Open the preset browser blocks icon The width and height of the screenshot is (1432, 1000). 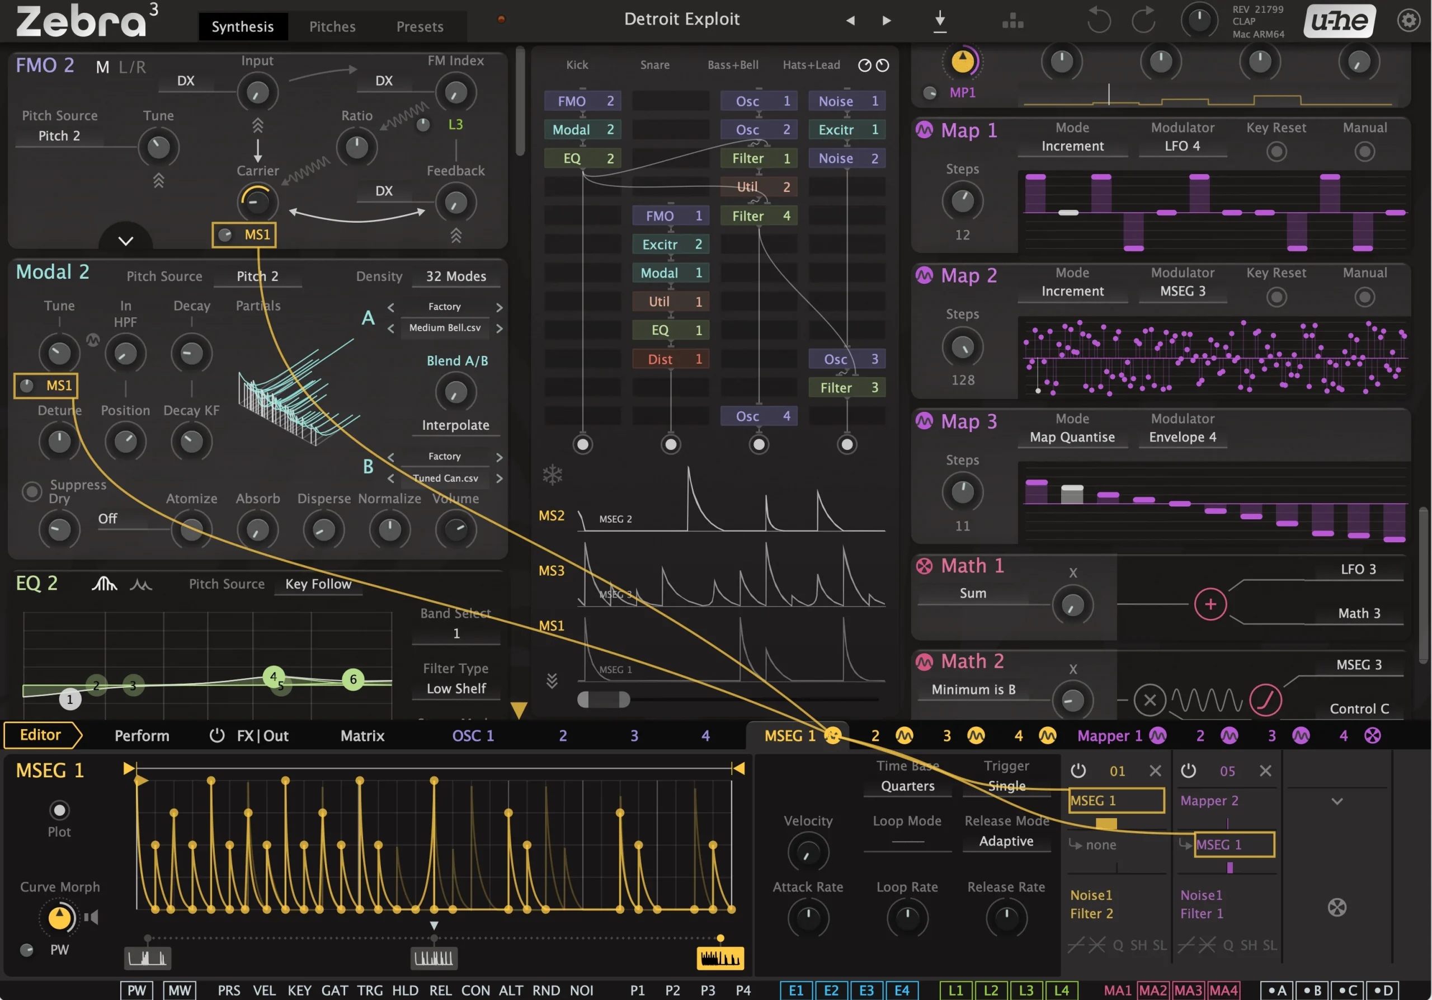click(1013, 21)
